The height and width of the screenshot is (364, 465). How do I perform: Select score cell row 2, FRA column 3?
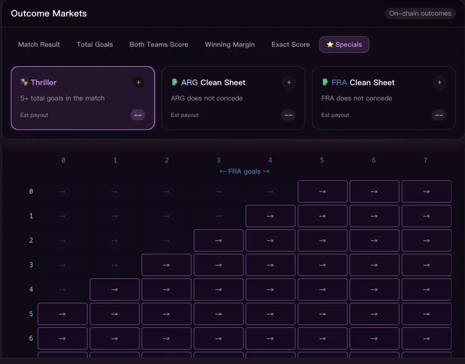(219, 240)
